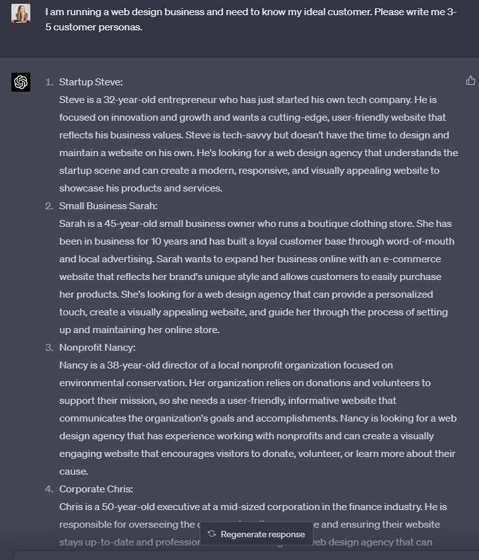Click the "Nonprofit Nancy:" persona title
This screenshot has height=560, width=479.
pyautogui.click(x=97, y=348)
